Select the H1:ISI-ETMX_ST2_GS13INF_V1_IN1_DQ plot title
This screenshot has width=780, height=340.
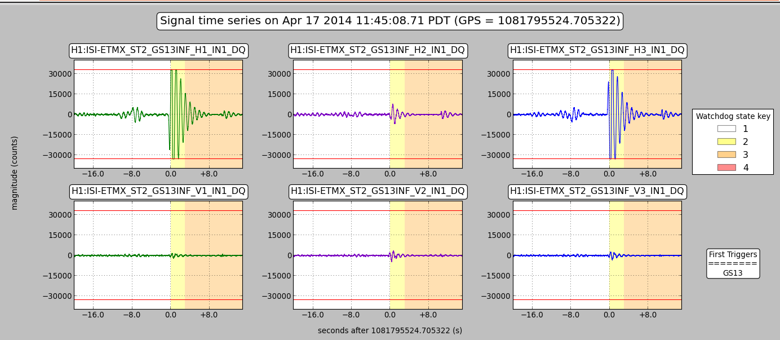click(158, 192)
